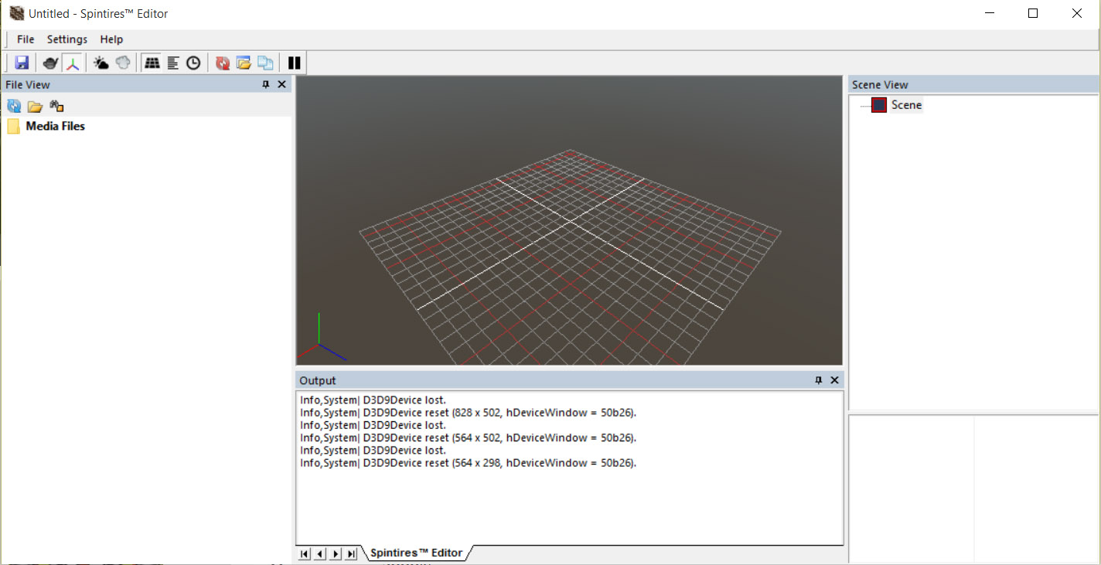This screenshot has width=1101, height=565.
Task: Click the text lines icon in toolbar
Action: coord(173,63)
